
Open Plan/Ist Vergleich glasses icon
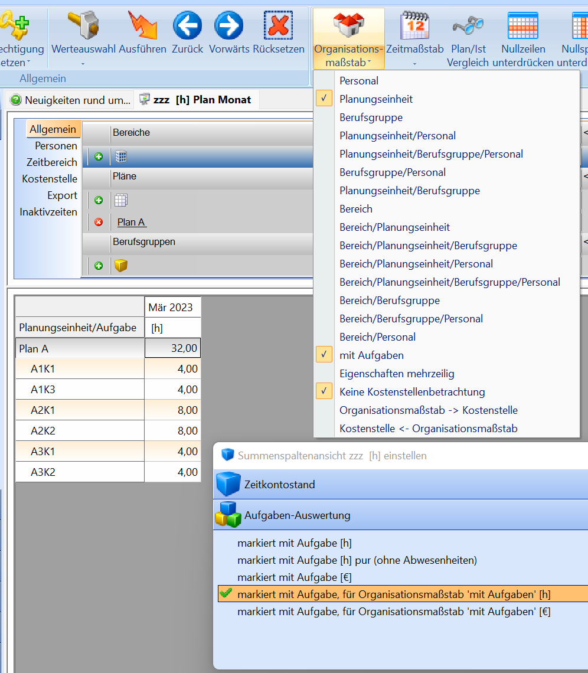coord(468,27)
